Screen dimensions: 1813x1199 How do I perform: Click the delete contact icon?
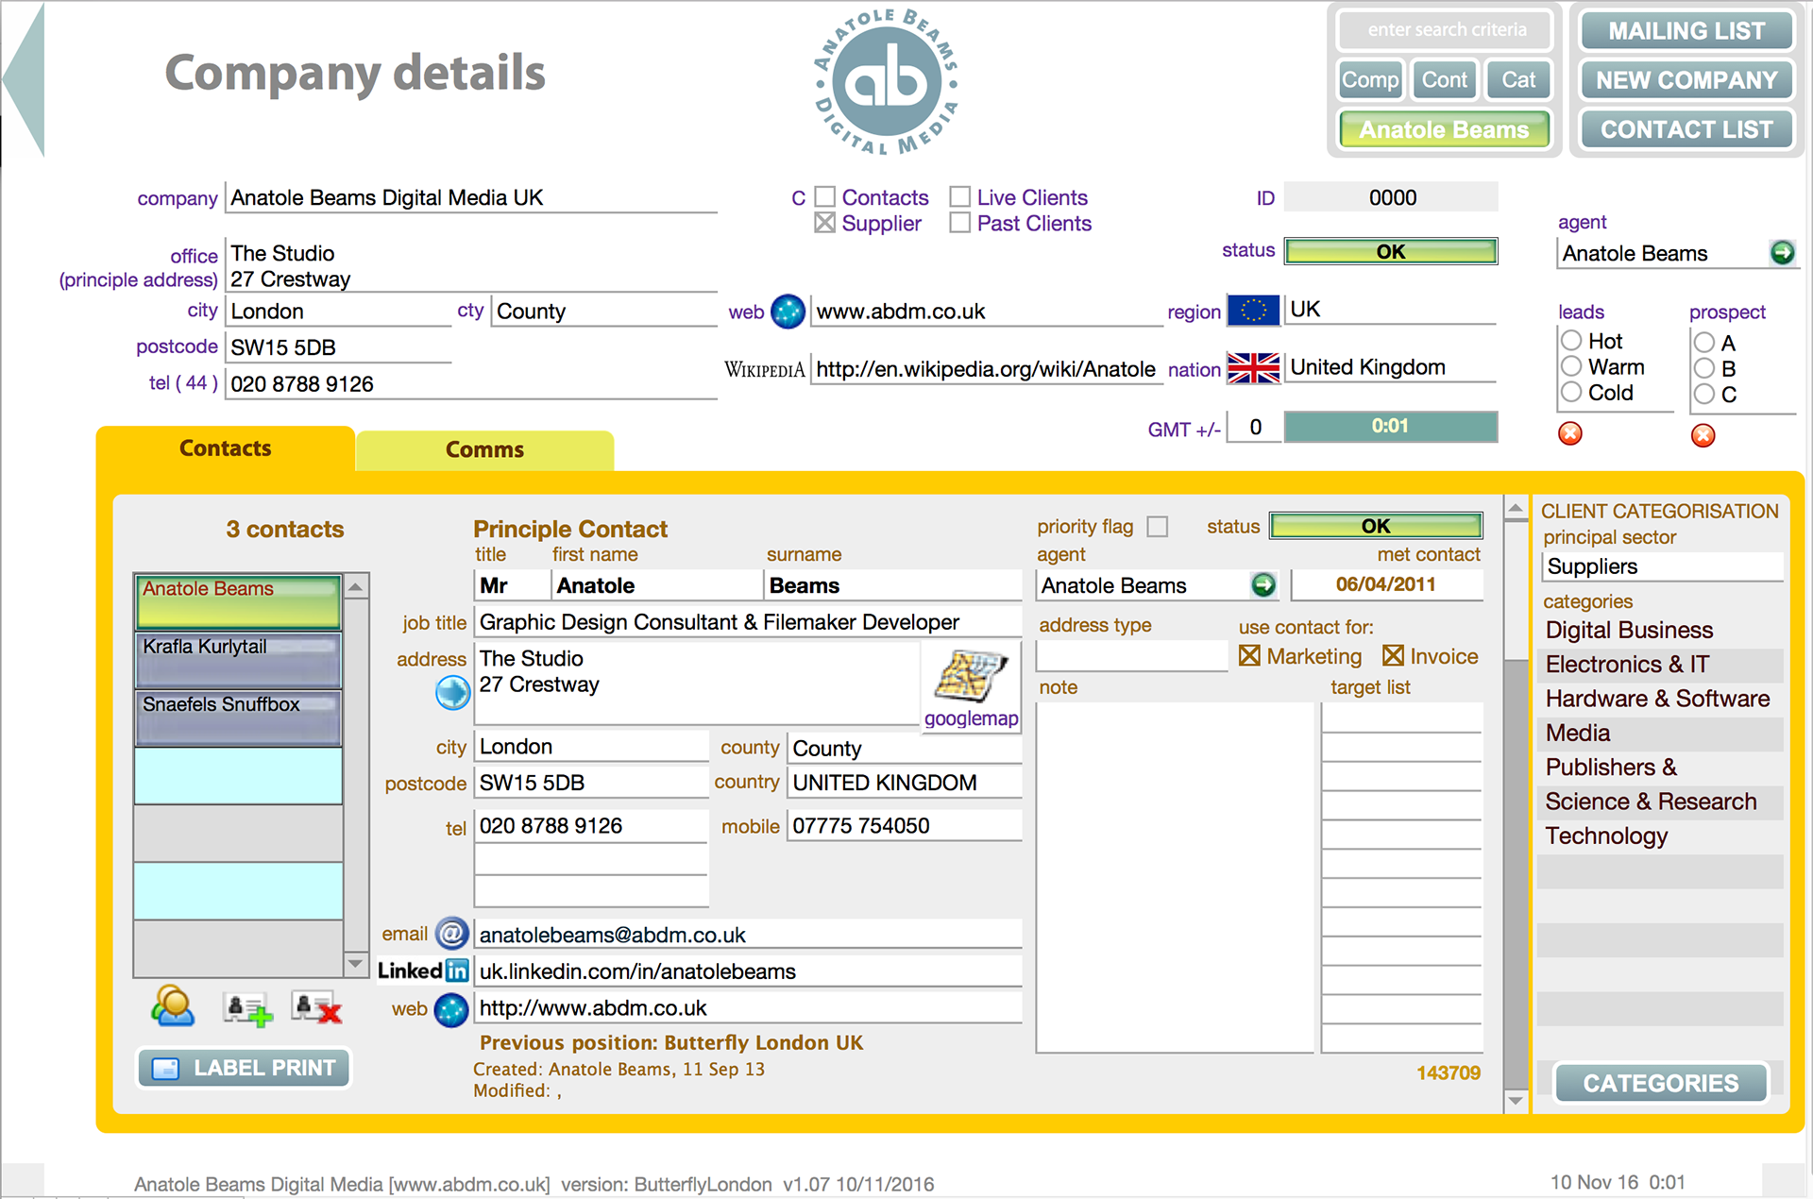(x=316, y=1008)
